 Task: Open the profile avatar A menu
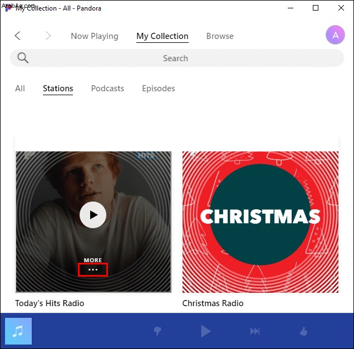click(x=335, y=35)
